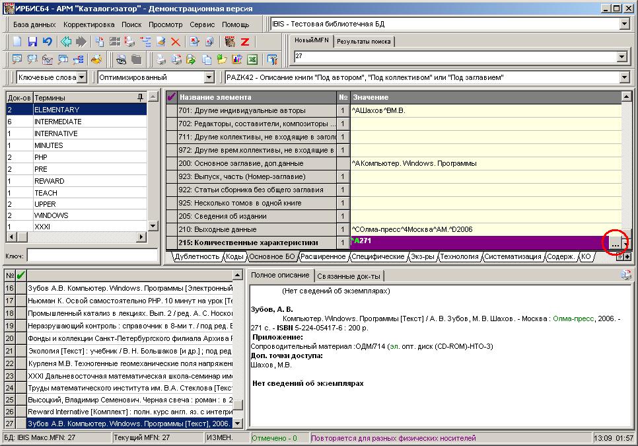
Task: Switch to the Результаты поиска tab
Action: pyautogui.click(x=364, y=41)
